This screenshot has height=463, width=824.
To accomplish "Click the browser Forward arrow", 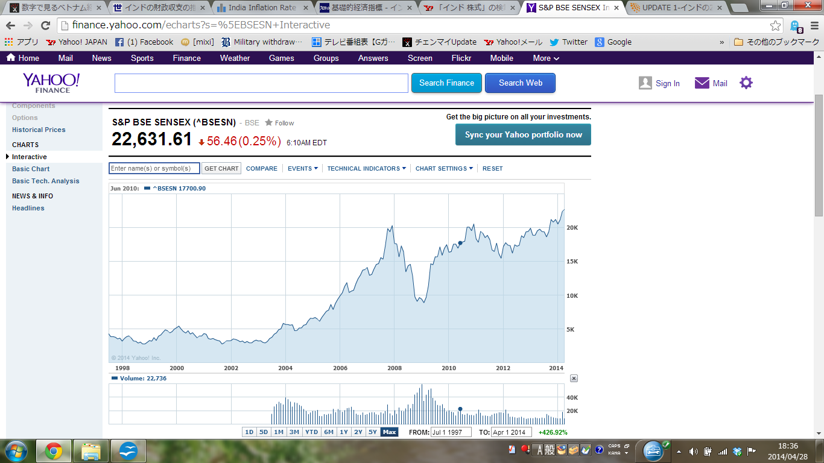I will tap(28, 25).
